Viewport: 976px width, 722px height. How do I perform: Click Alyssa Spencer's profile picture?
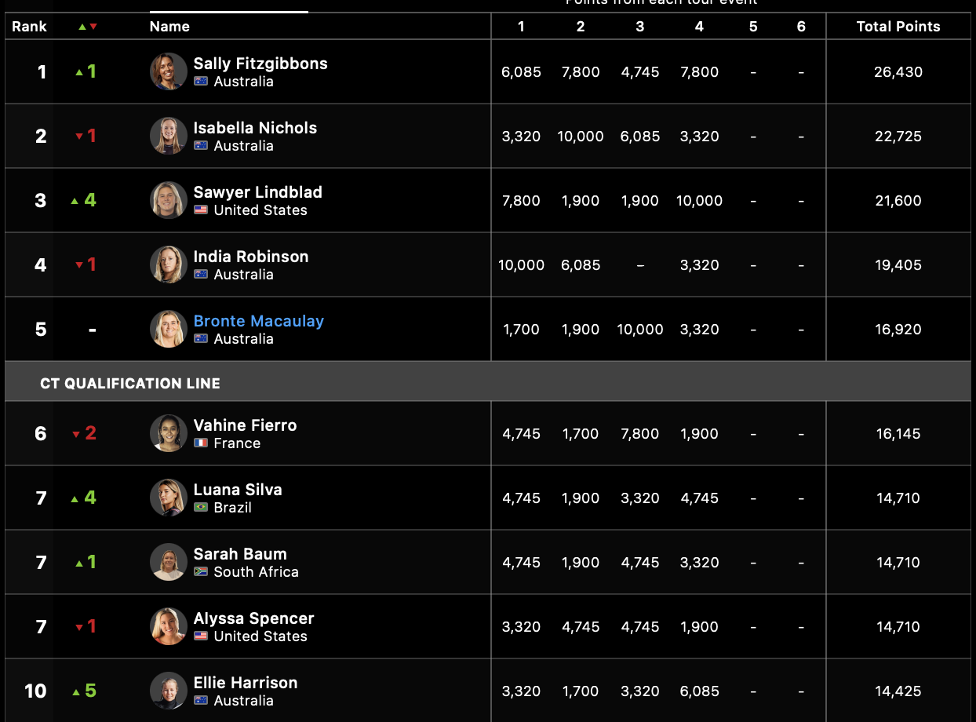click(x=169, y=626)
